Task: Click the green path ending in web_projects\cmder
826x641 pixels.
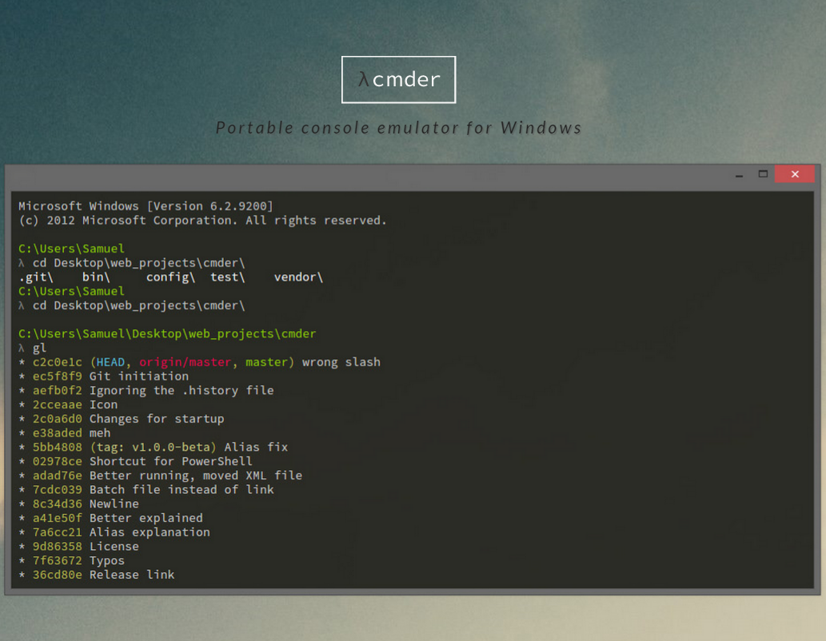Action: [x=167, y=334]
